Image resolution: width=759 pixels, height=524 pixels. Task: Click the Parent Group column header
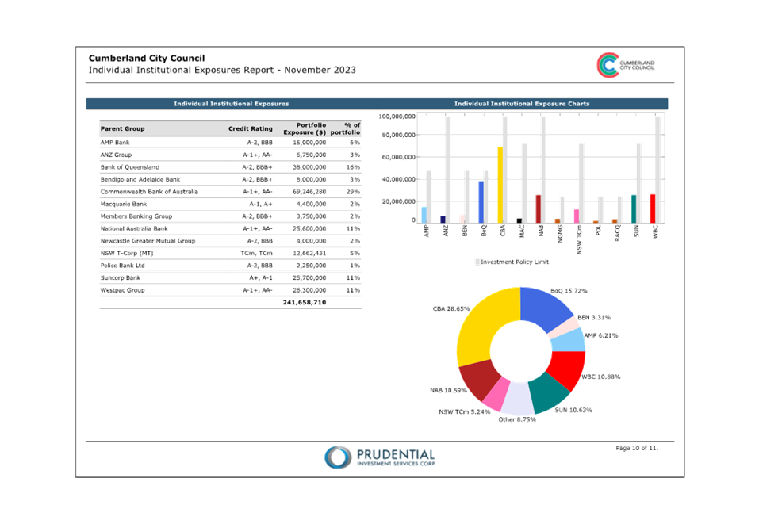point(123,128)
